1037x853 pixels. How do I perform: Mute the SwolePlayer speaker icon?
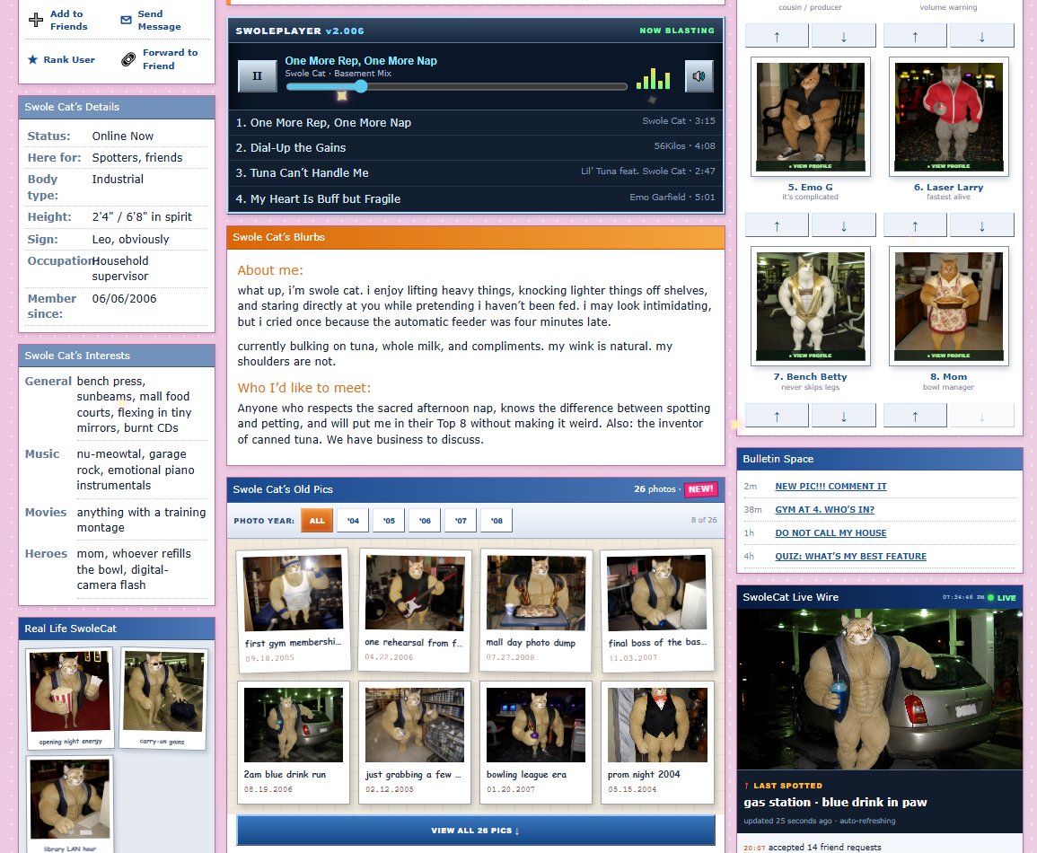pyautogui.click(x=699, y=76)
